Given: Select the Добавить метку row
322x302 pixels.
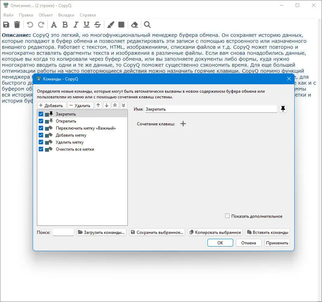Looking at the screenshot, I should click(x=83, y=135).
